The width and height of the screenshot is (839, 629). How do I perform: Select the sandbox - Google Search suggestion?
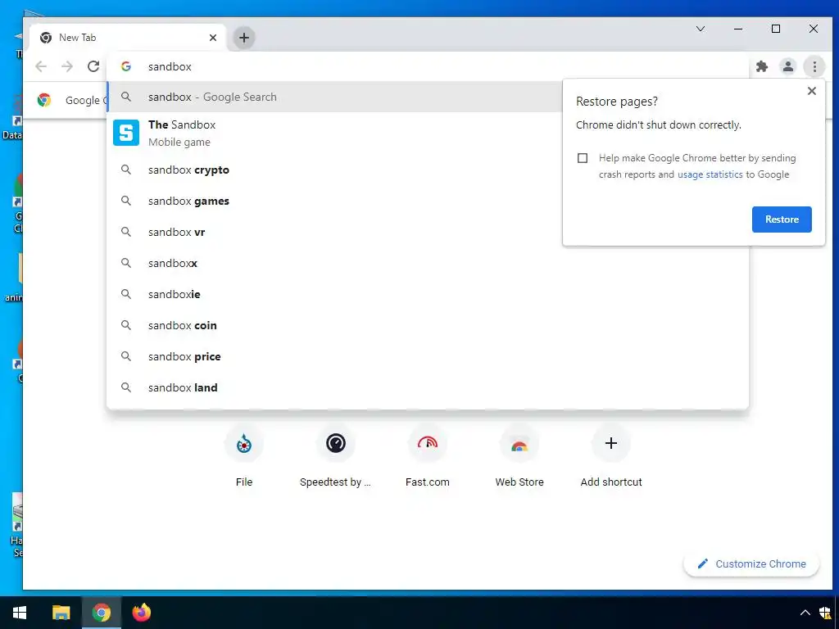click(334, 97)
